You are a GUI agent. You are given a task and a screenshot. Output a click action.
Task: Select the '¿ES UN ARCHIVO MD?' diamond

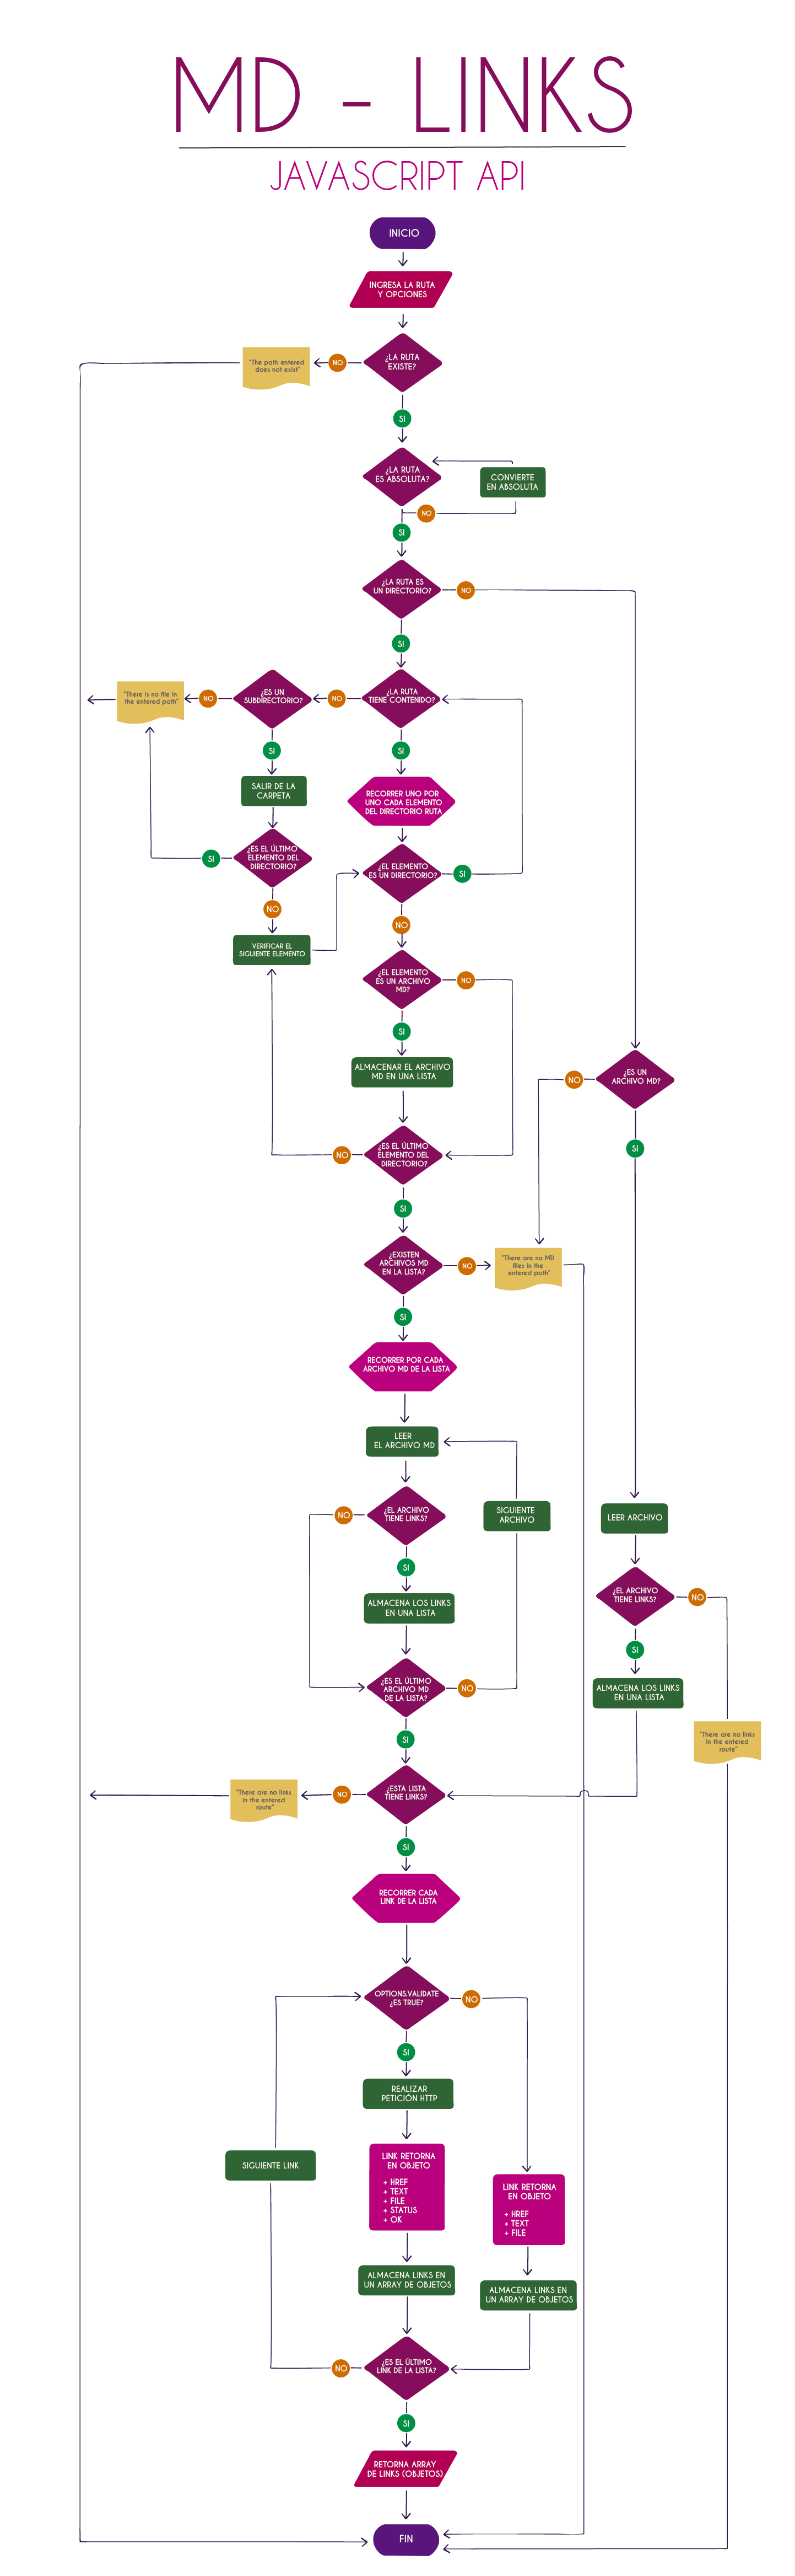tap(635, 1078)
